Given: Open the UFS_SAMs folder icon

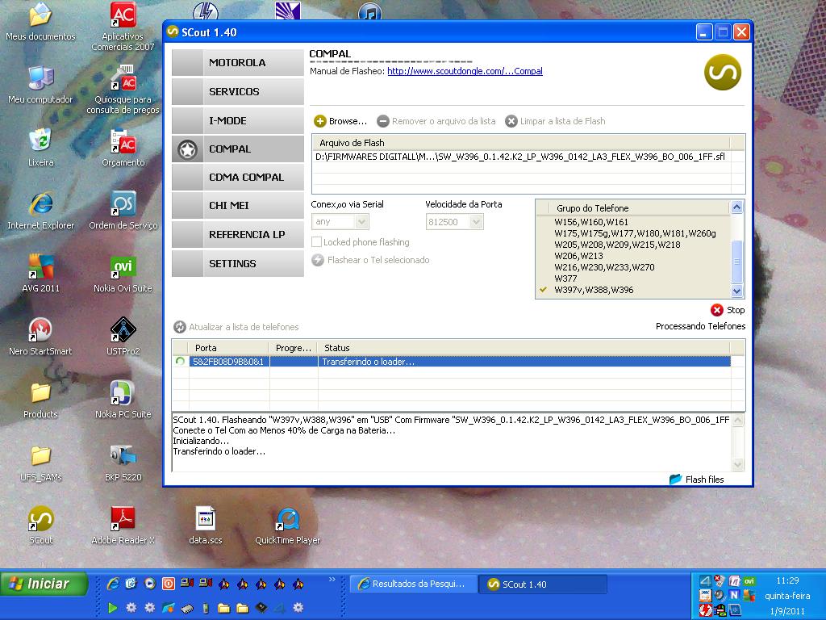Looking at the screenshot, I should [40, 463].
